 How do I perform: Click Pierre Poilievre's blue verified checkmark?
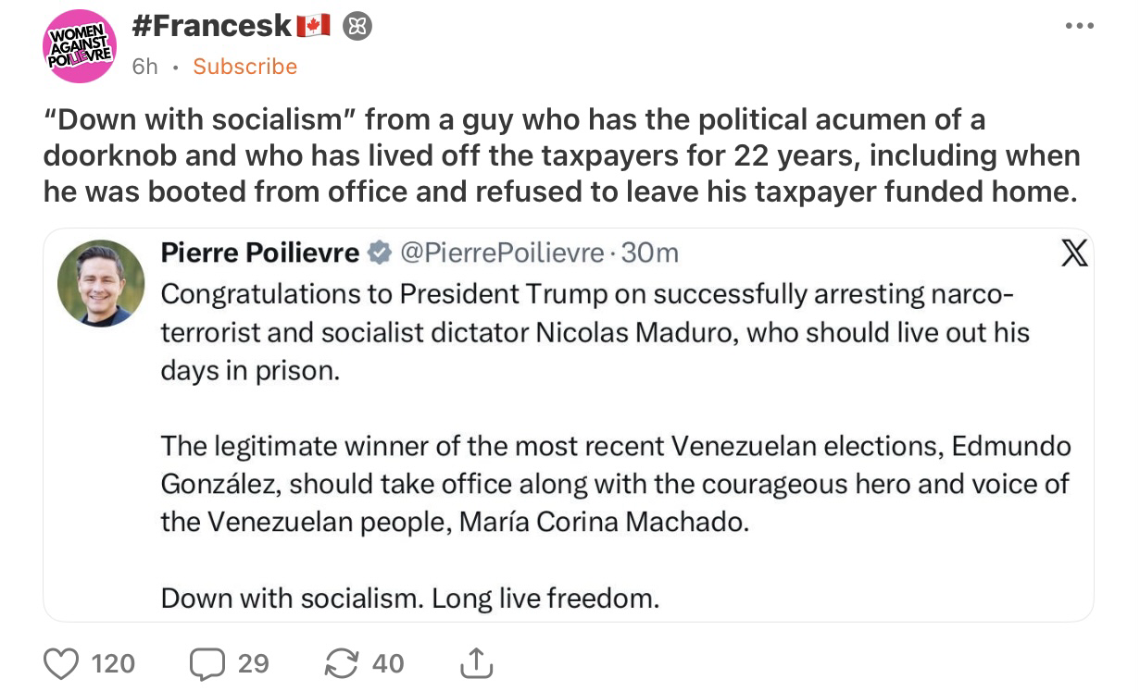(x=379, y=253)
